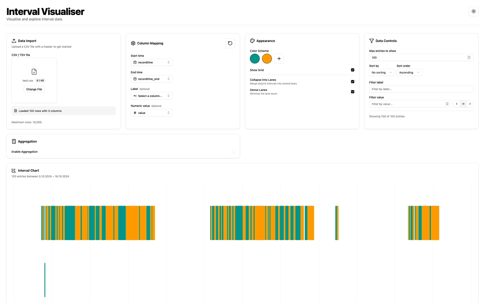This screenshot has width=485, height=303.
Task: Click the 'Color Scheme' label
Action: click(x=259, y=51)
